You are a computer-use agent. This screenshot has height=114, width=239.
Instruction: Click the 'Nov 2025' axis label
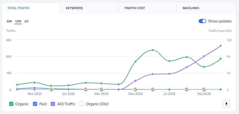click(x=34, y=94)
